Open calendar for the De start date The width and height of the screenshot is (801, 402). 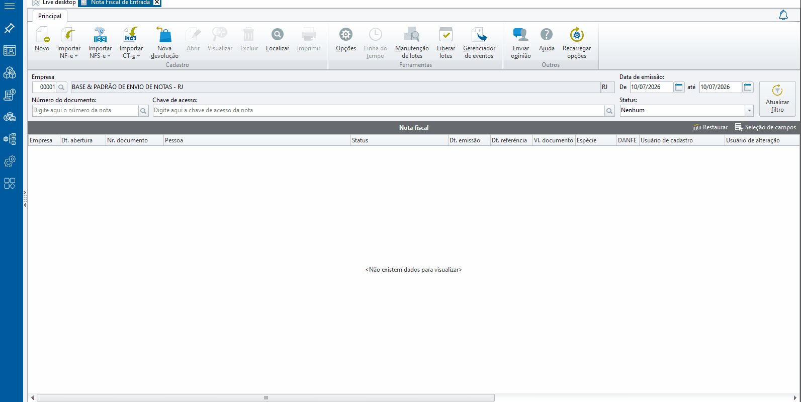[x=679, y=88]
